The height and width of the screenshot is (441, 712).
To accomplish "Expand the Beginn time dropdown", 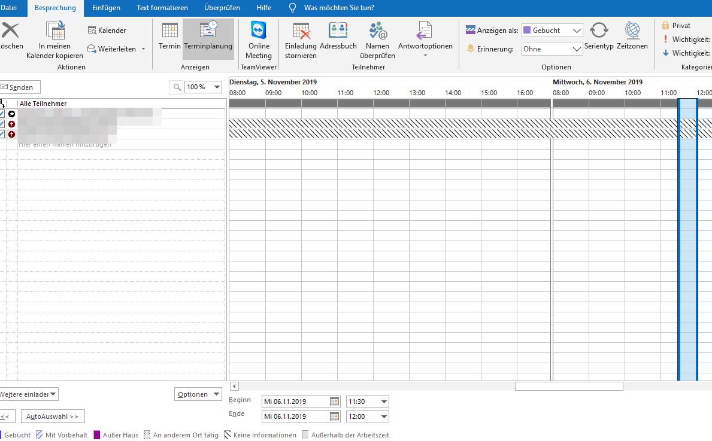I will click(x=384, y=402).
